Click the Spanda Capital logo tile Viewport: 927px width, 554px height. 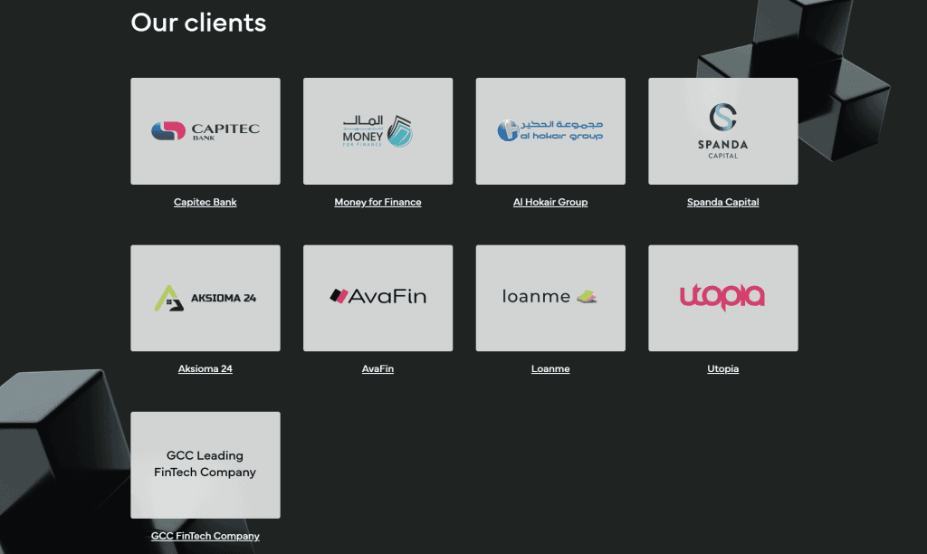coord(722,131)
